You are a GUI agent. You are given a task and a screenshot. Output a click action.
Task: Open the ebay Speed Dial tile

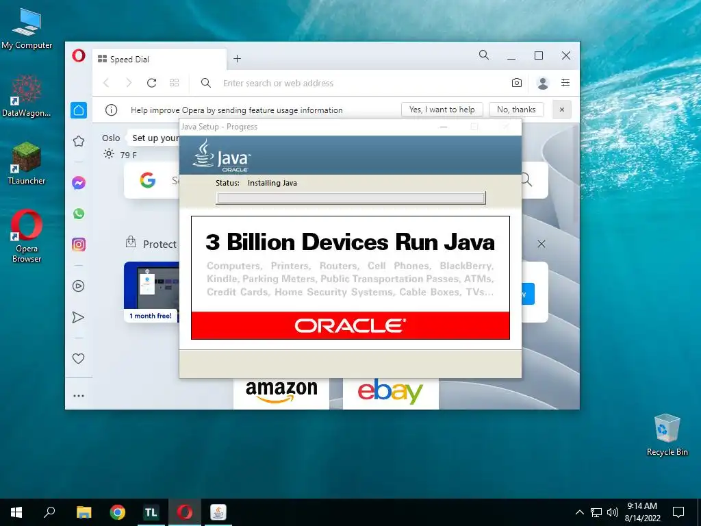[x=390, y=394]
